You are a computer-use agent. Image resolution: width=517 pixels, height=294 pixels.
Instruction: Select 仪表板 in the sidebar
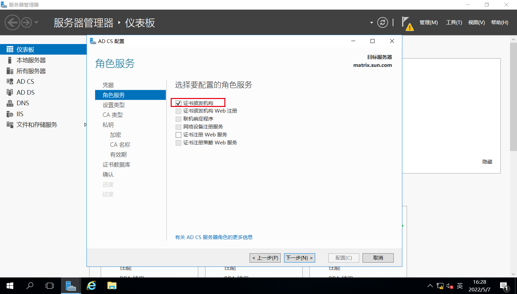43,49
